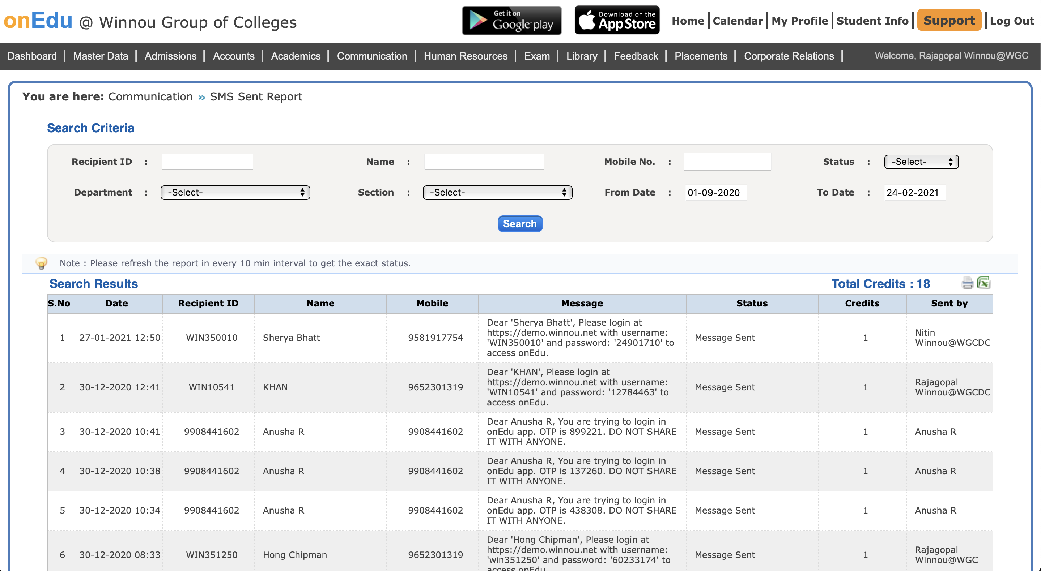Focus the Mobile No. text field
Screen dimensions: 1041x571
[727, 162]
